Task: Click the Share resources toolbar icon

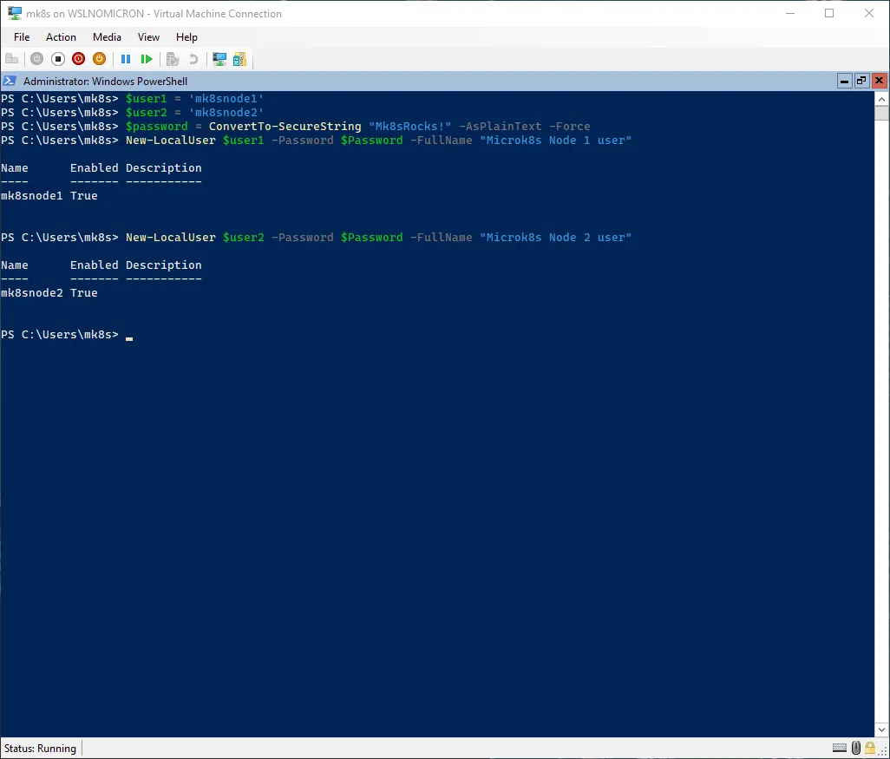Action: click(239, 59)
